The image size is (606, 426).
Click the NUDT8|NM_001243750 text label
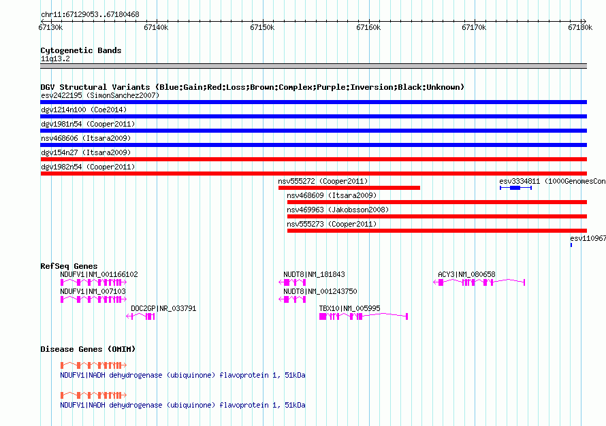[x=321, y=291]
